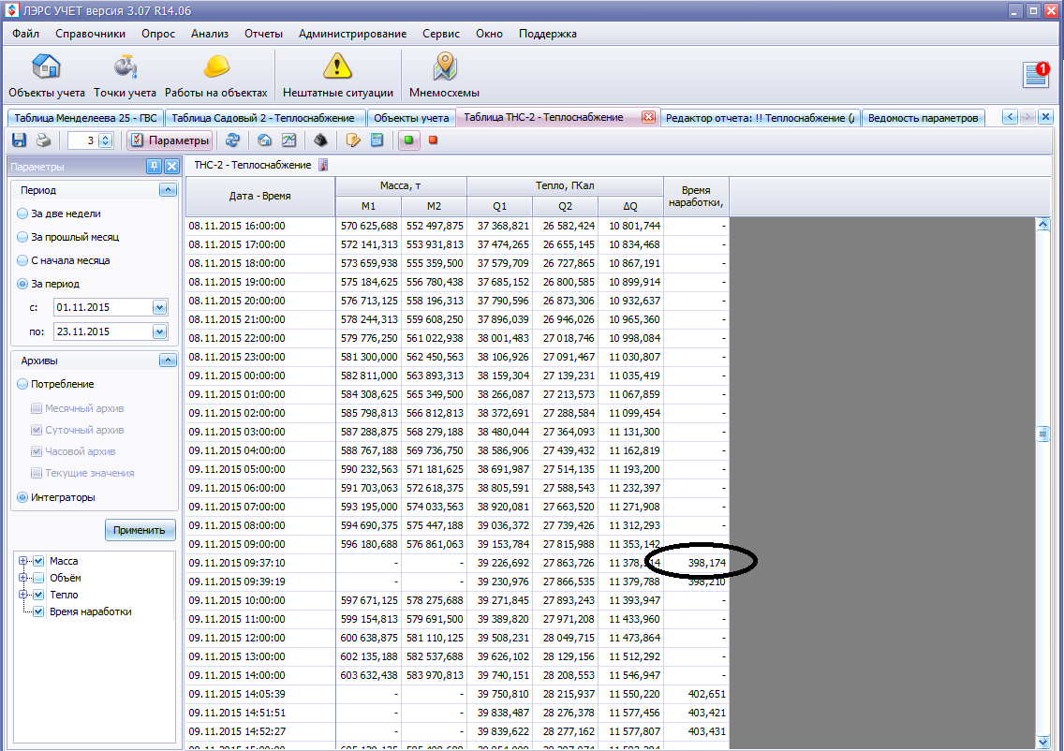This screenshot has width=1064, height=751.
Task: Toggle Тепло checkbox in tree
Action: (x=38, y=595)
